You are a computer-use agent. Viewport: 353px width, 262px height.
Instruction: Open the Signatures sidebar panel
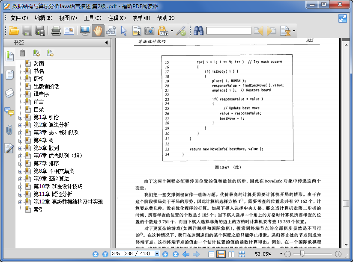9,148
